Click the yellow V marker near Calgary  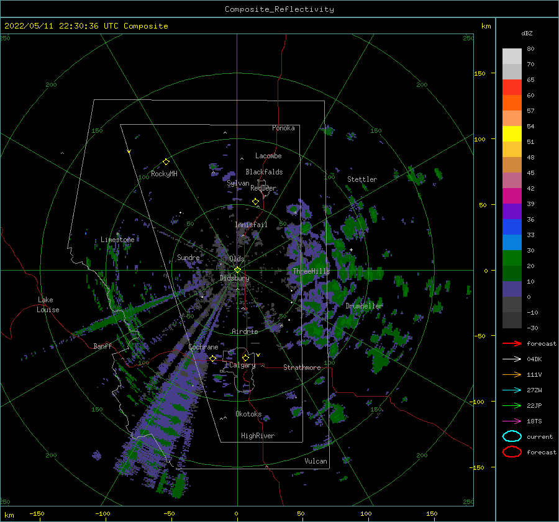click(258, 355)
